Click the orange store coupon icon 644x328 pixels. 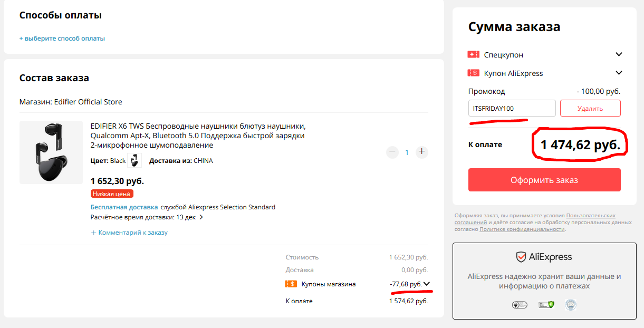pos(291,284)
